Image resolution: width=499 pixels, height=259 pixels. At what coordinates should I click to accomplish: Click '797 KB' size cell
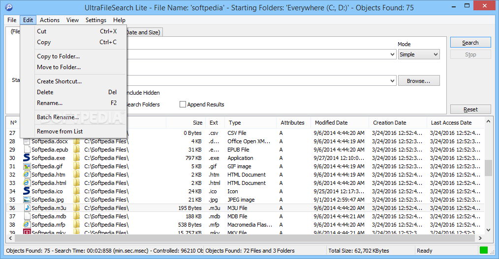(x=193, y=158)
